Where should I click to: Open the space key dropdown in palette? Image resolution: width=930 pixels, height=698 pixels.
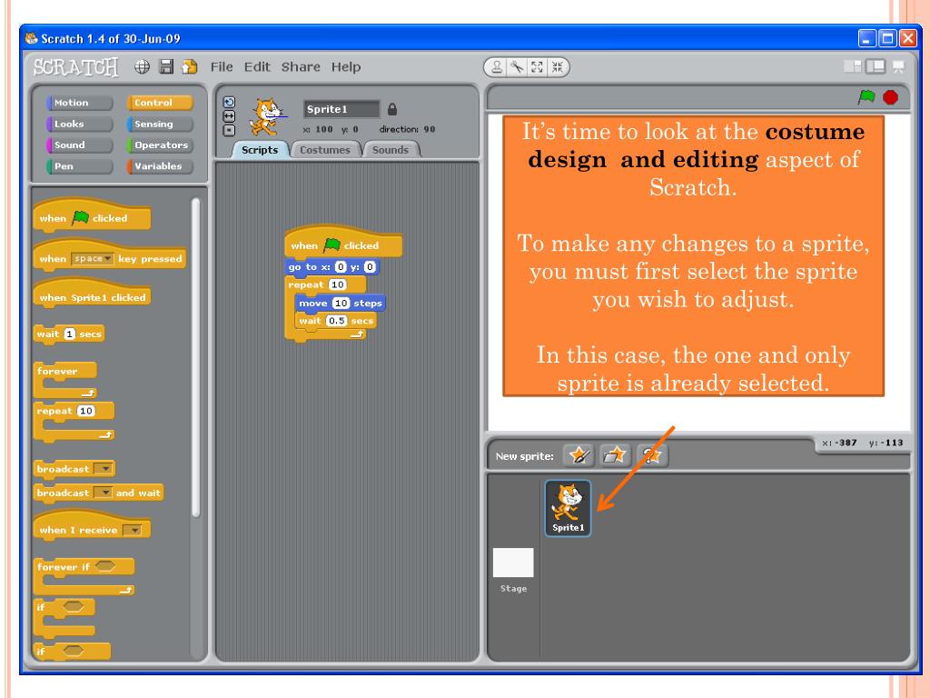tap(92, 259)
